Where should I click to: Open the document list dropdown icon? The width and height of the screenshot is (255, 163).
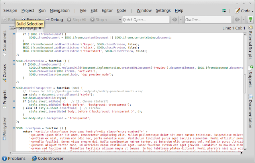[12, 28]
